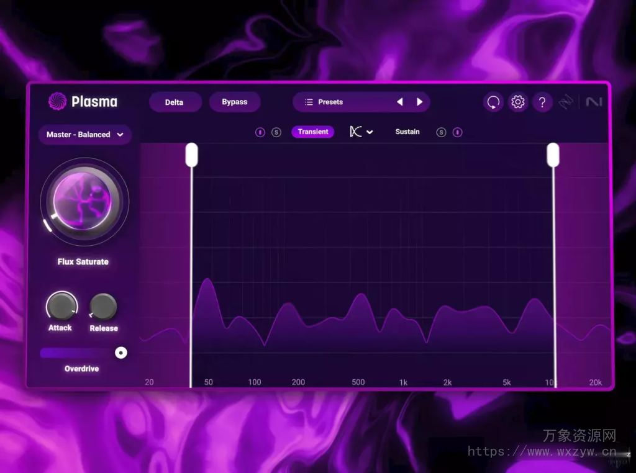Expand the crossover shape chevron dropdown

370,132
